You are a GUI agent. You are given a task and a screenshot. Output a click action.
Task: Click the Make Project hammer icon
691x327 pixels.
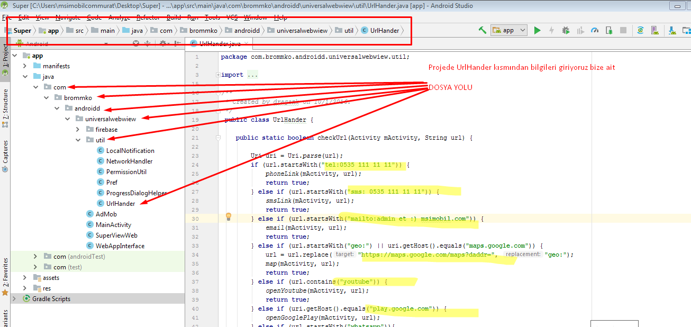pyautogui.click(x=482, y=30)
